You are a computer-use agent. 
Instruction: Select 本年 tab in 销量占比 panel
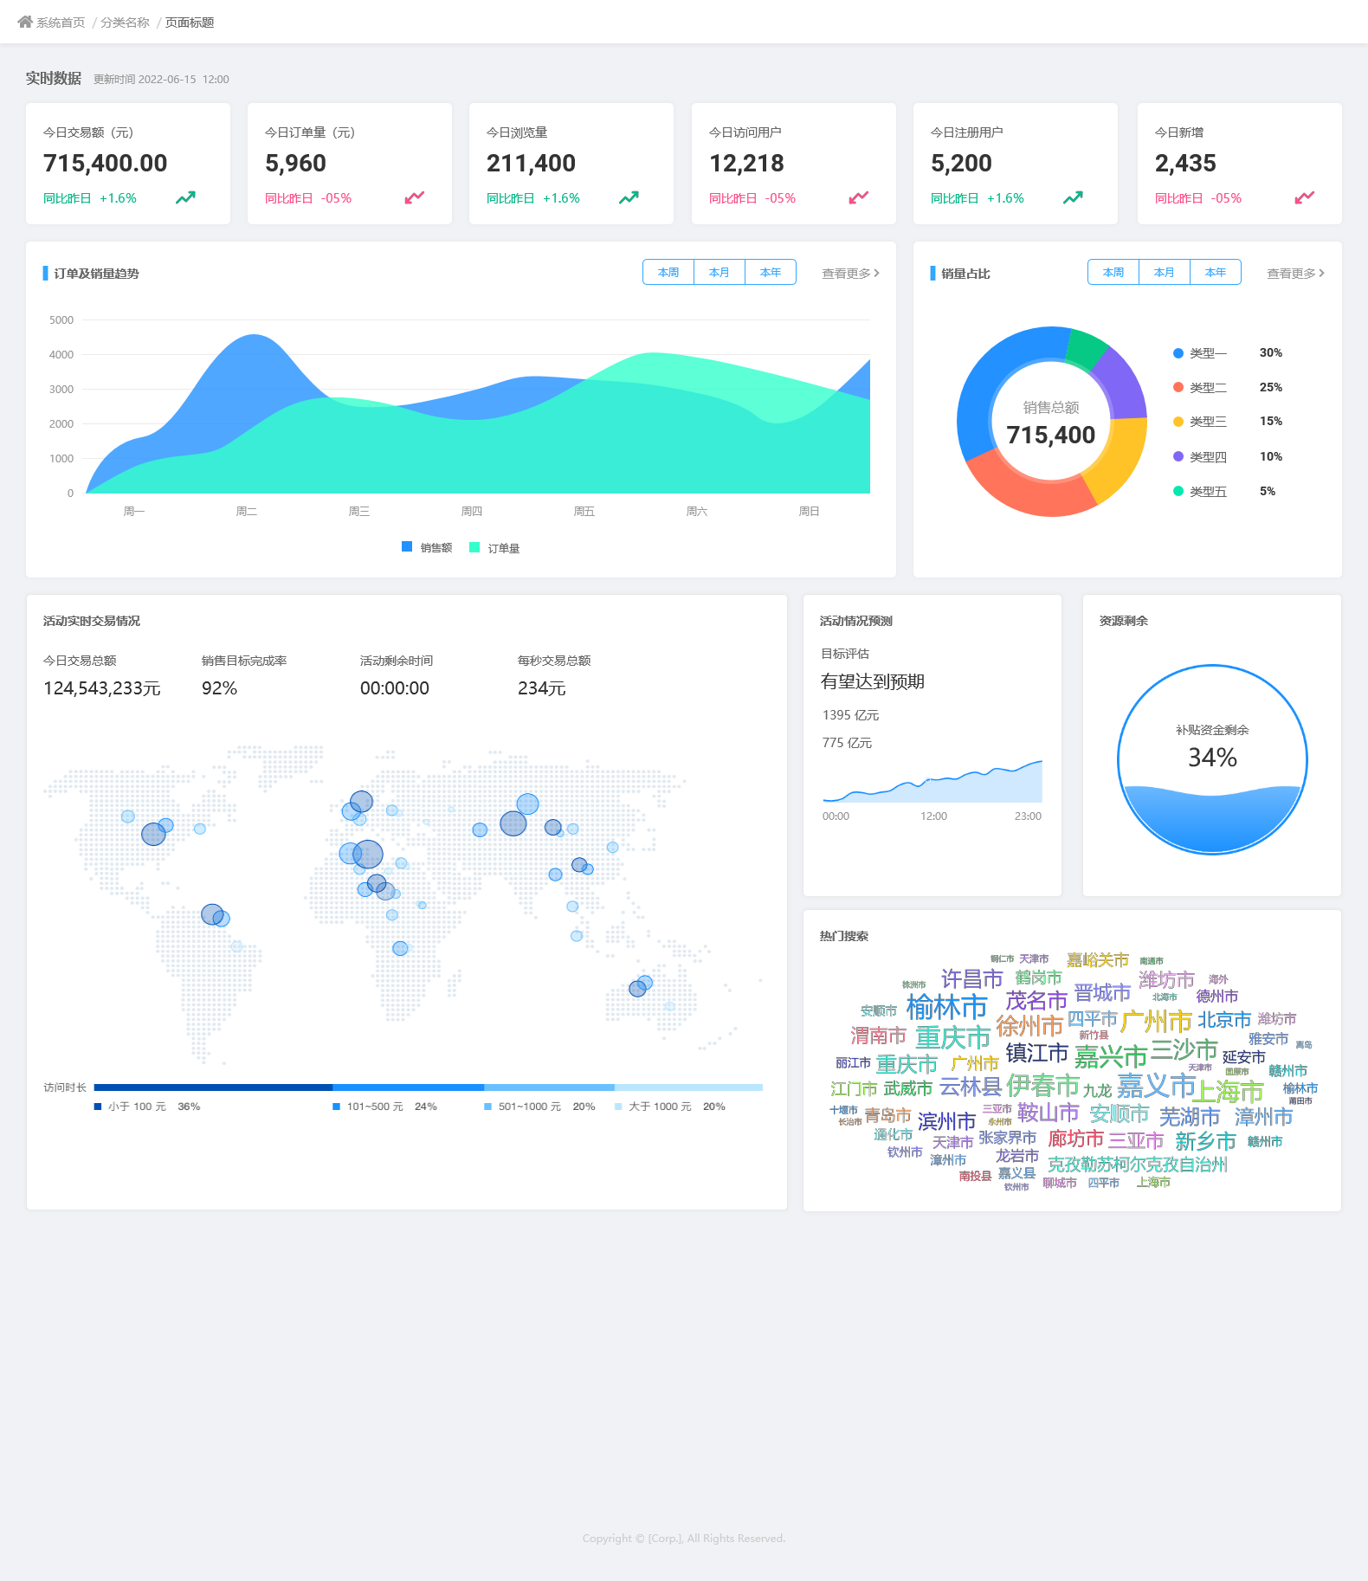click(x=1216, y=272)
